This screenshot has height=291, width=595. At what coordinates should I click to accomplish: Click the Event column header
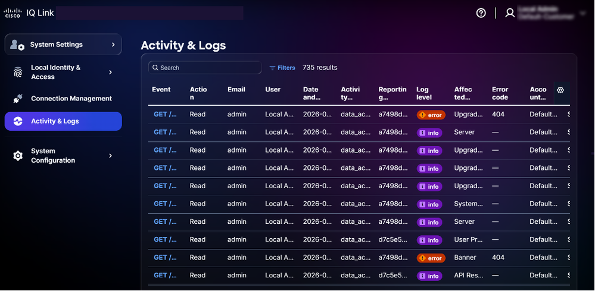tap(161, 90)
